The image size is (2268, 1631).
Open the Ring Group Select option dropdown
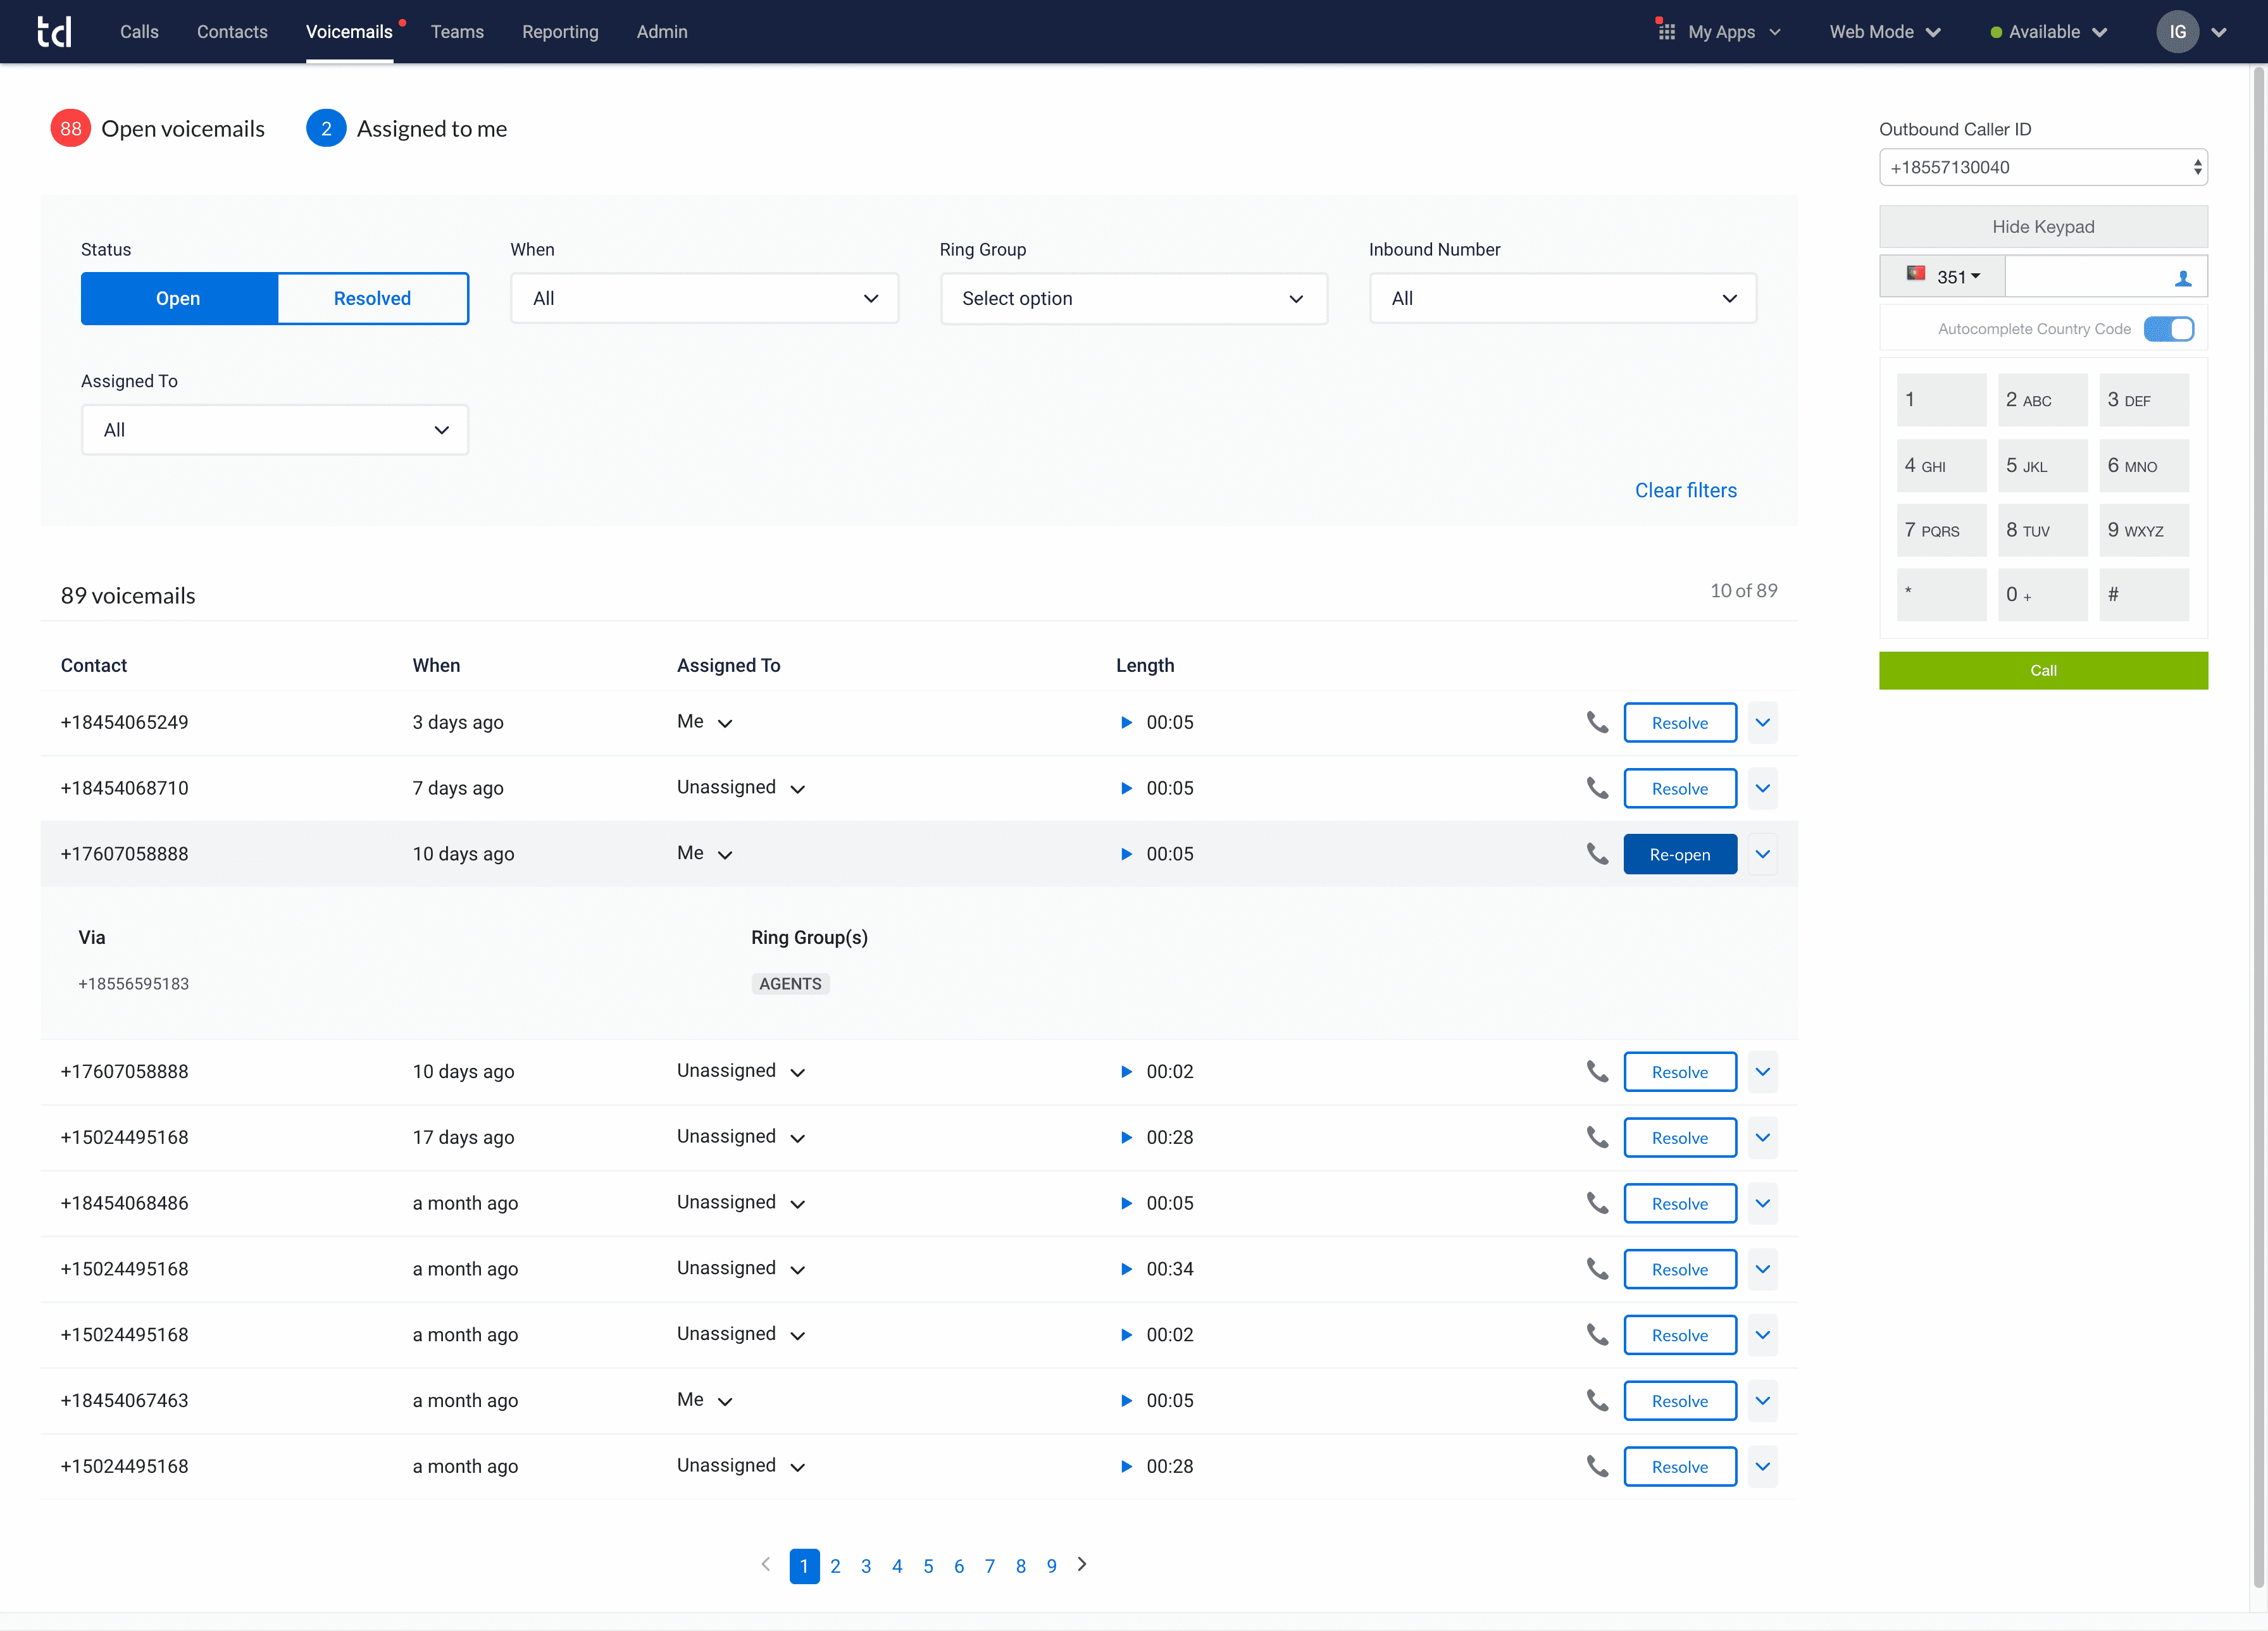click(x=1133, y=298)
